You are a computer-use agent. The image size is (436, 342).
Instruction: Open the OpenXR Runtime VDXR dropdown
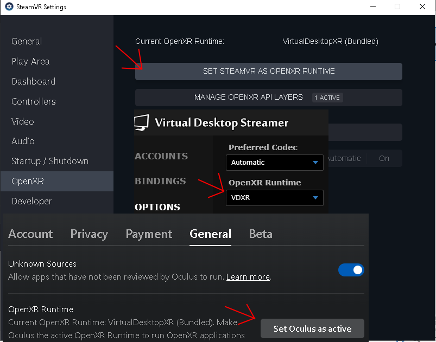(x=274, y=198)
